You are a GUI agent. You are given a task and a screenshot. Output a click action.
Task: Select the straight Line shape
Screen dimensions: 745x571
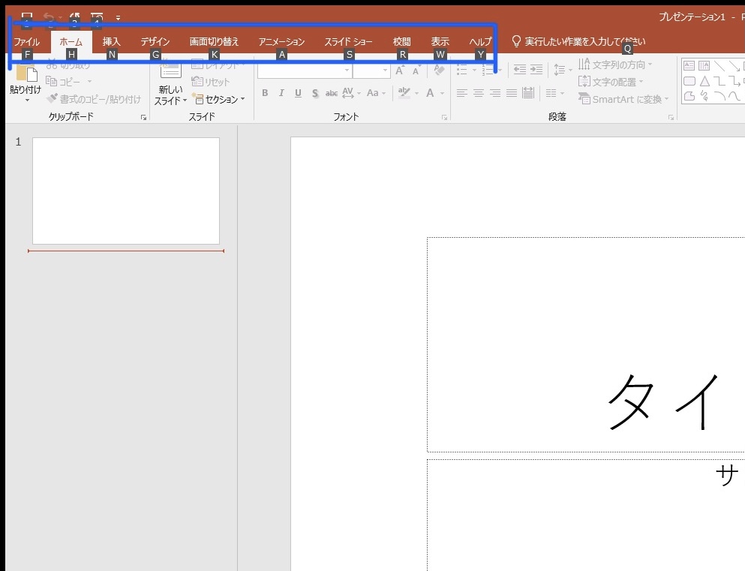pos(719,65)
